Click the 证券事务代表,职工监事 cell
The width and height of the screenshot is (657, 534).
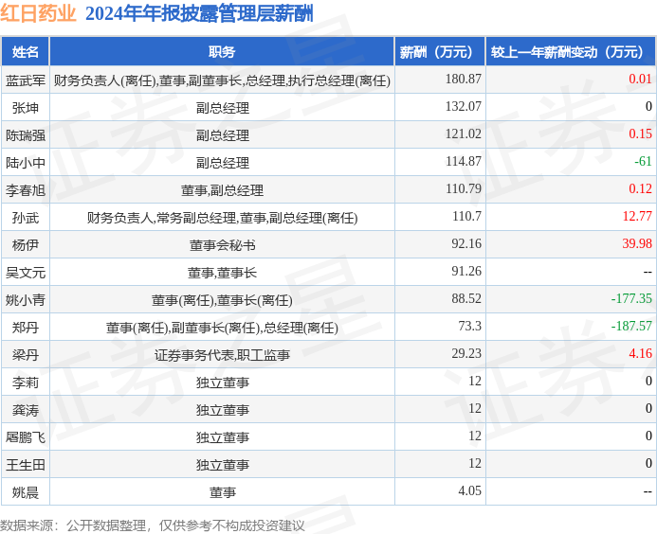click(222, 355)
